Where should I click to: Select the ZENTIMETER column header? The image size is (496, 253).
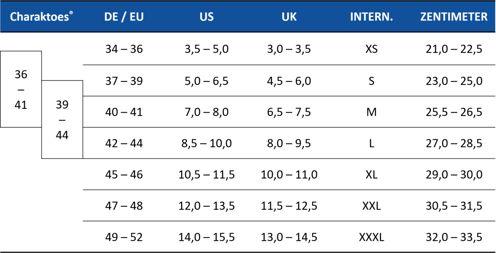pyautogui.click(x=454, y=17)
